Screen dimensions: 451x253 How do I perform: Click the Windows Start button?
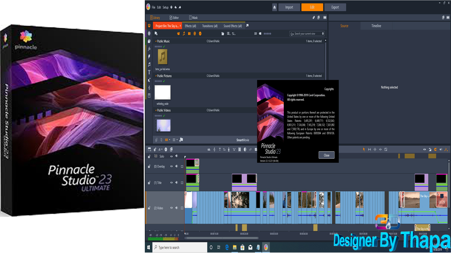point(149,247)
